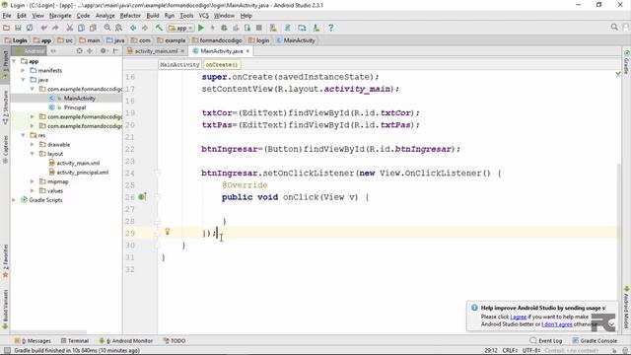Viewport: 631px width, 355px height.
Task: Open the TODO tool window button
Action: [175, 340]
